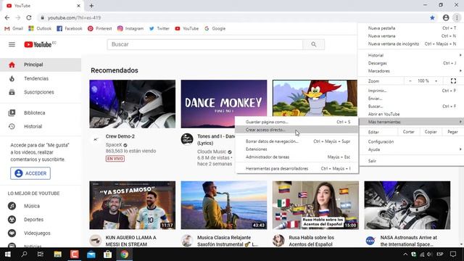Open new tab with plus button

point(91,6)
